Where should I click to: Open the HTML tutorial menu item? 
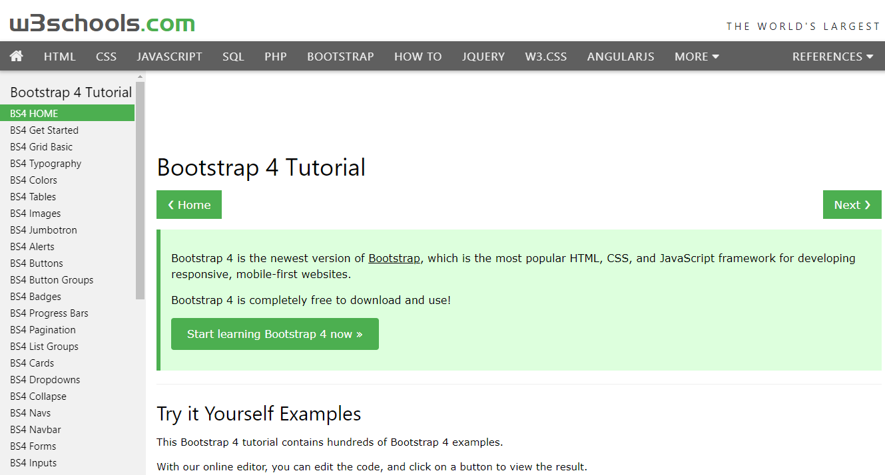click(x=60, y=57)
